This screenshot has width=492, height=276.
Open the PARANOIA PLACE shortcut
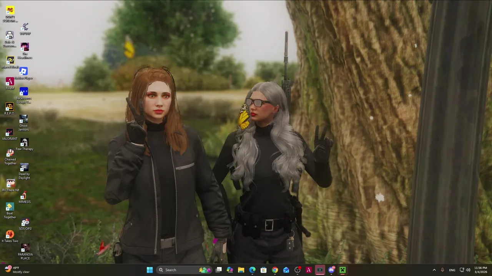click(25, 251)
